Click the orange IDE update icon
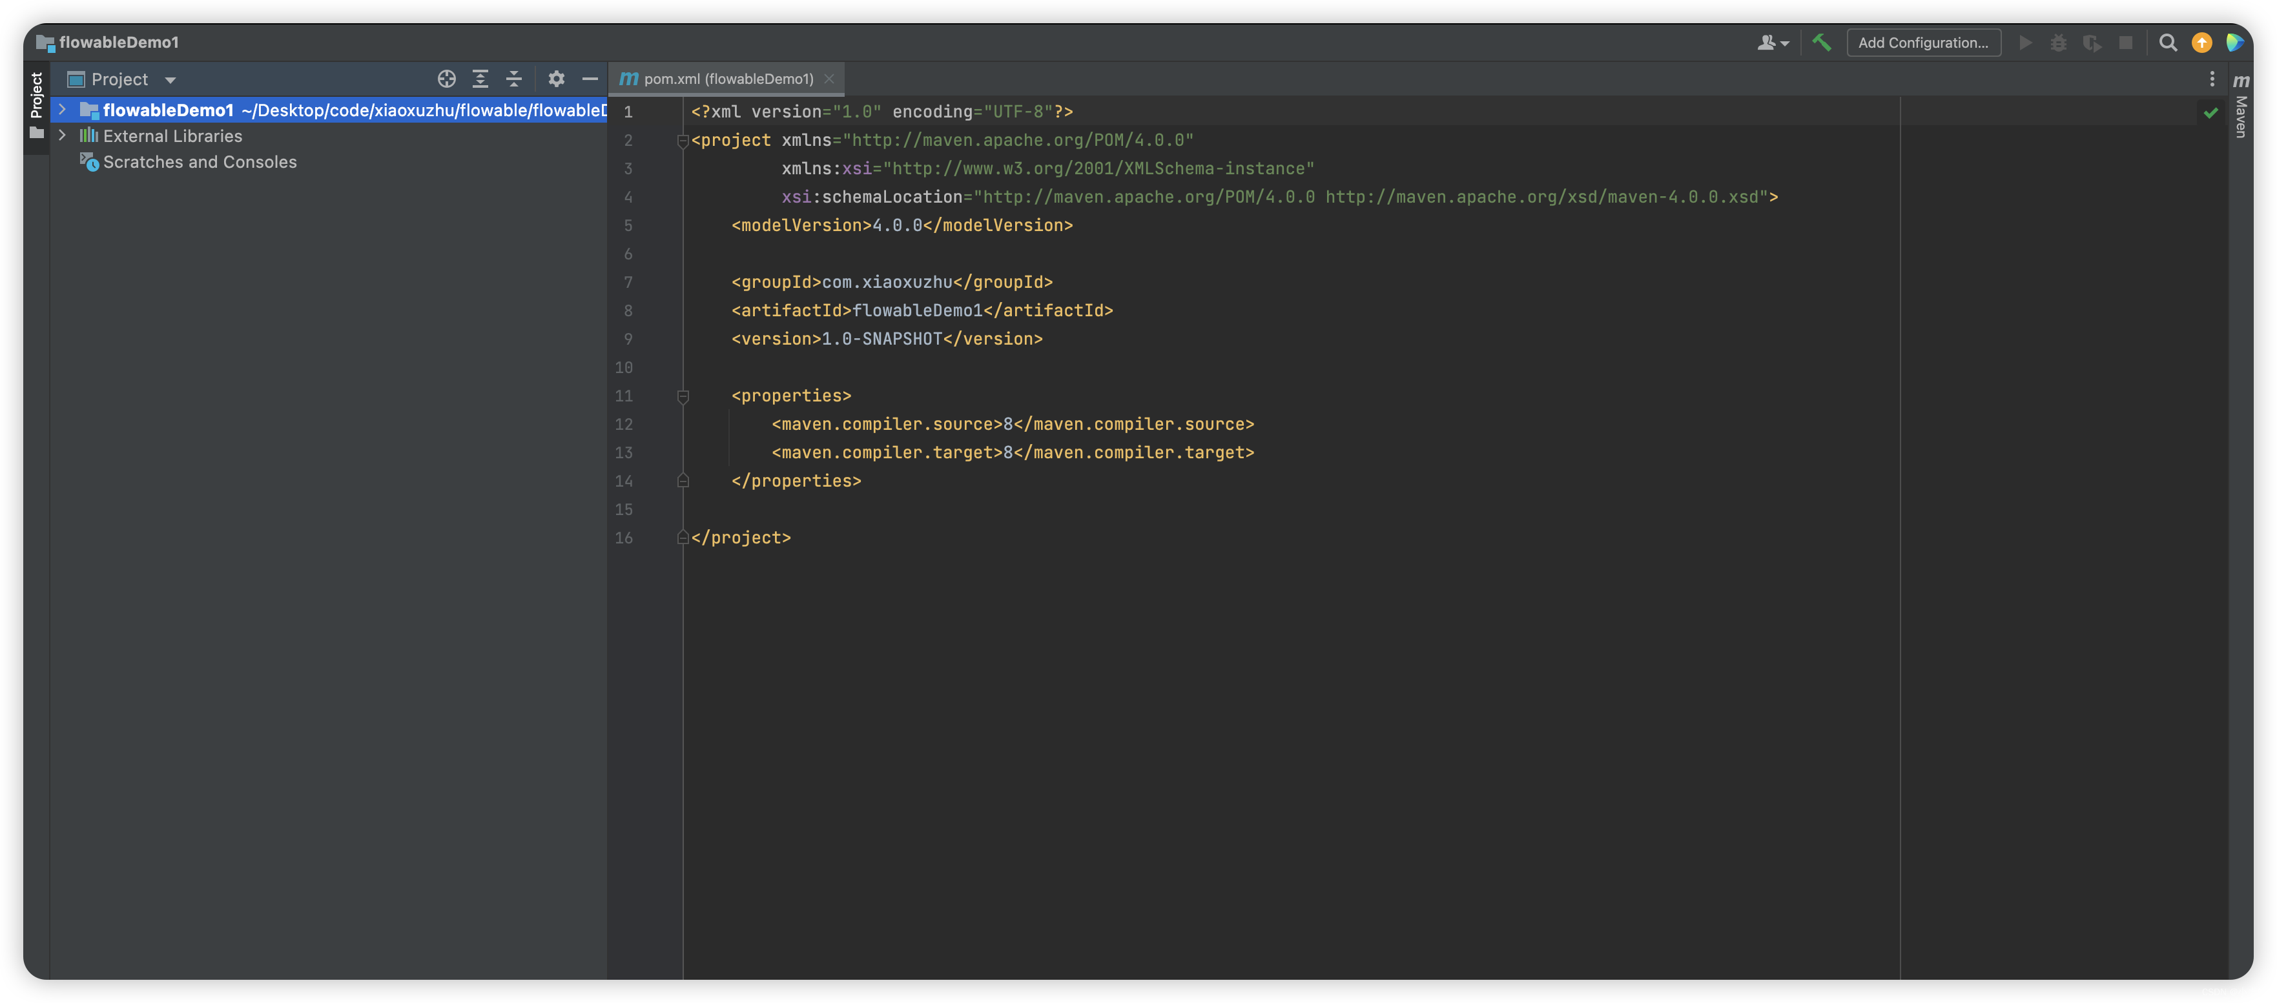This screenshot has width=2277, height=1003. click(2201, 43)
